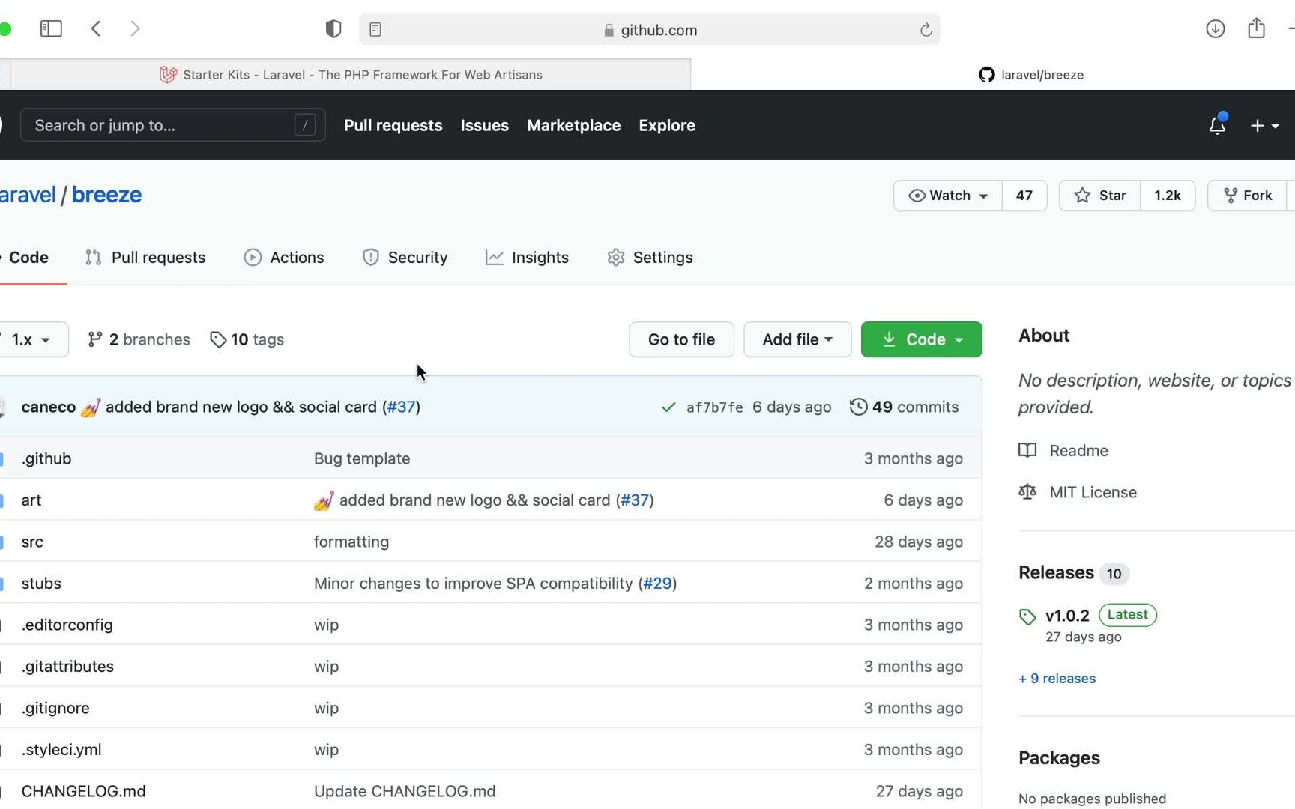1295x809 pixels.
Task: View the 49 commits history
Action: click(904, 407)
